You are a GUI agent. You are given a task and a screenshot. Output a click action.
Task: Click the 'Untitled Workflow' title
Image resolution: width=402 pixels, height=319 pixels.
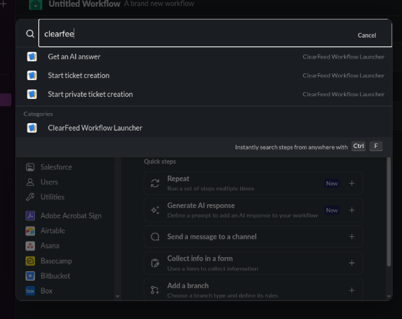[84, 4]
